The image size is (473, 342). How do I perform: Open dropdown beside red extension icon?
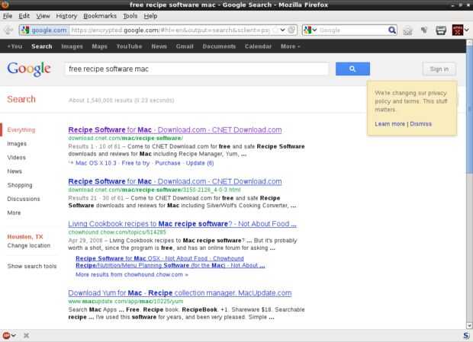pos(467,30)
